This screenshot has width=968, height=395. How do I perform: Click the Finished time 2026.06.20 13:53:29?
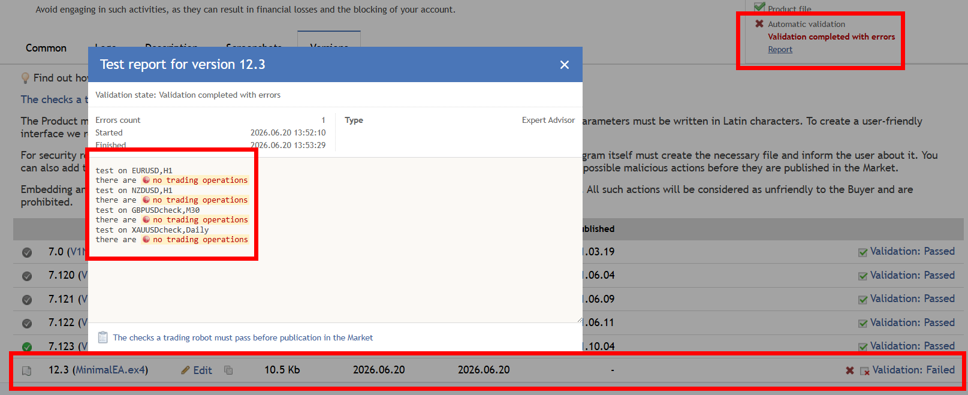tap(288, 145)
